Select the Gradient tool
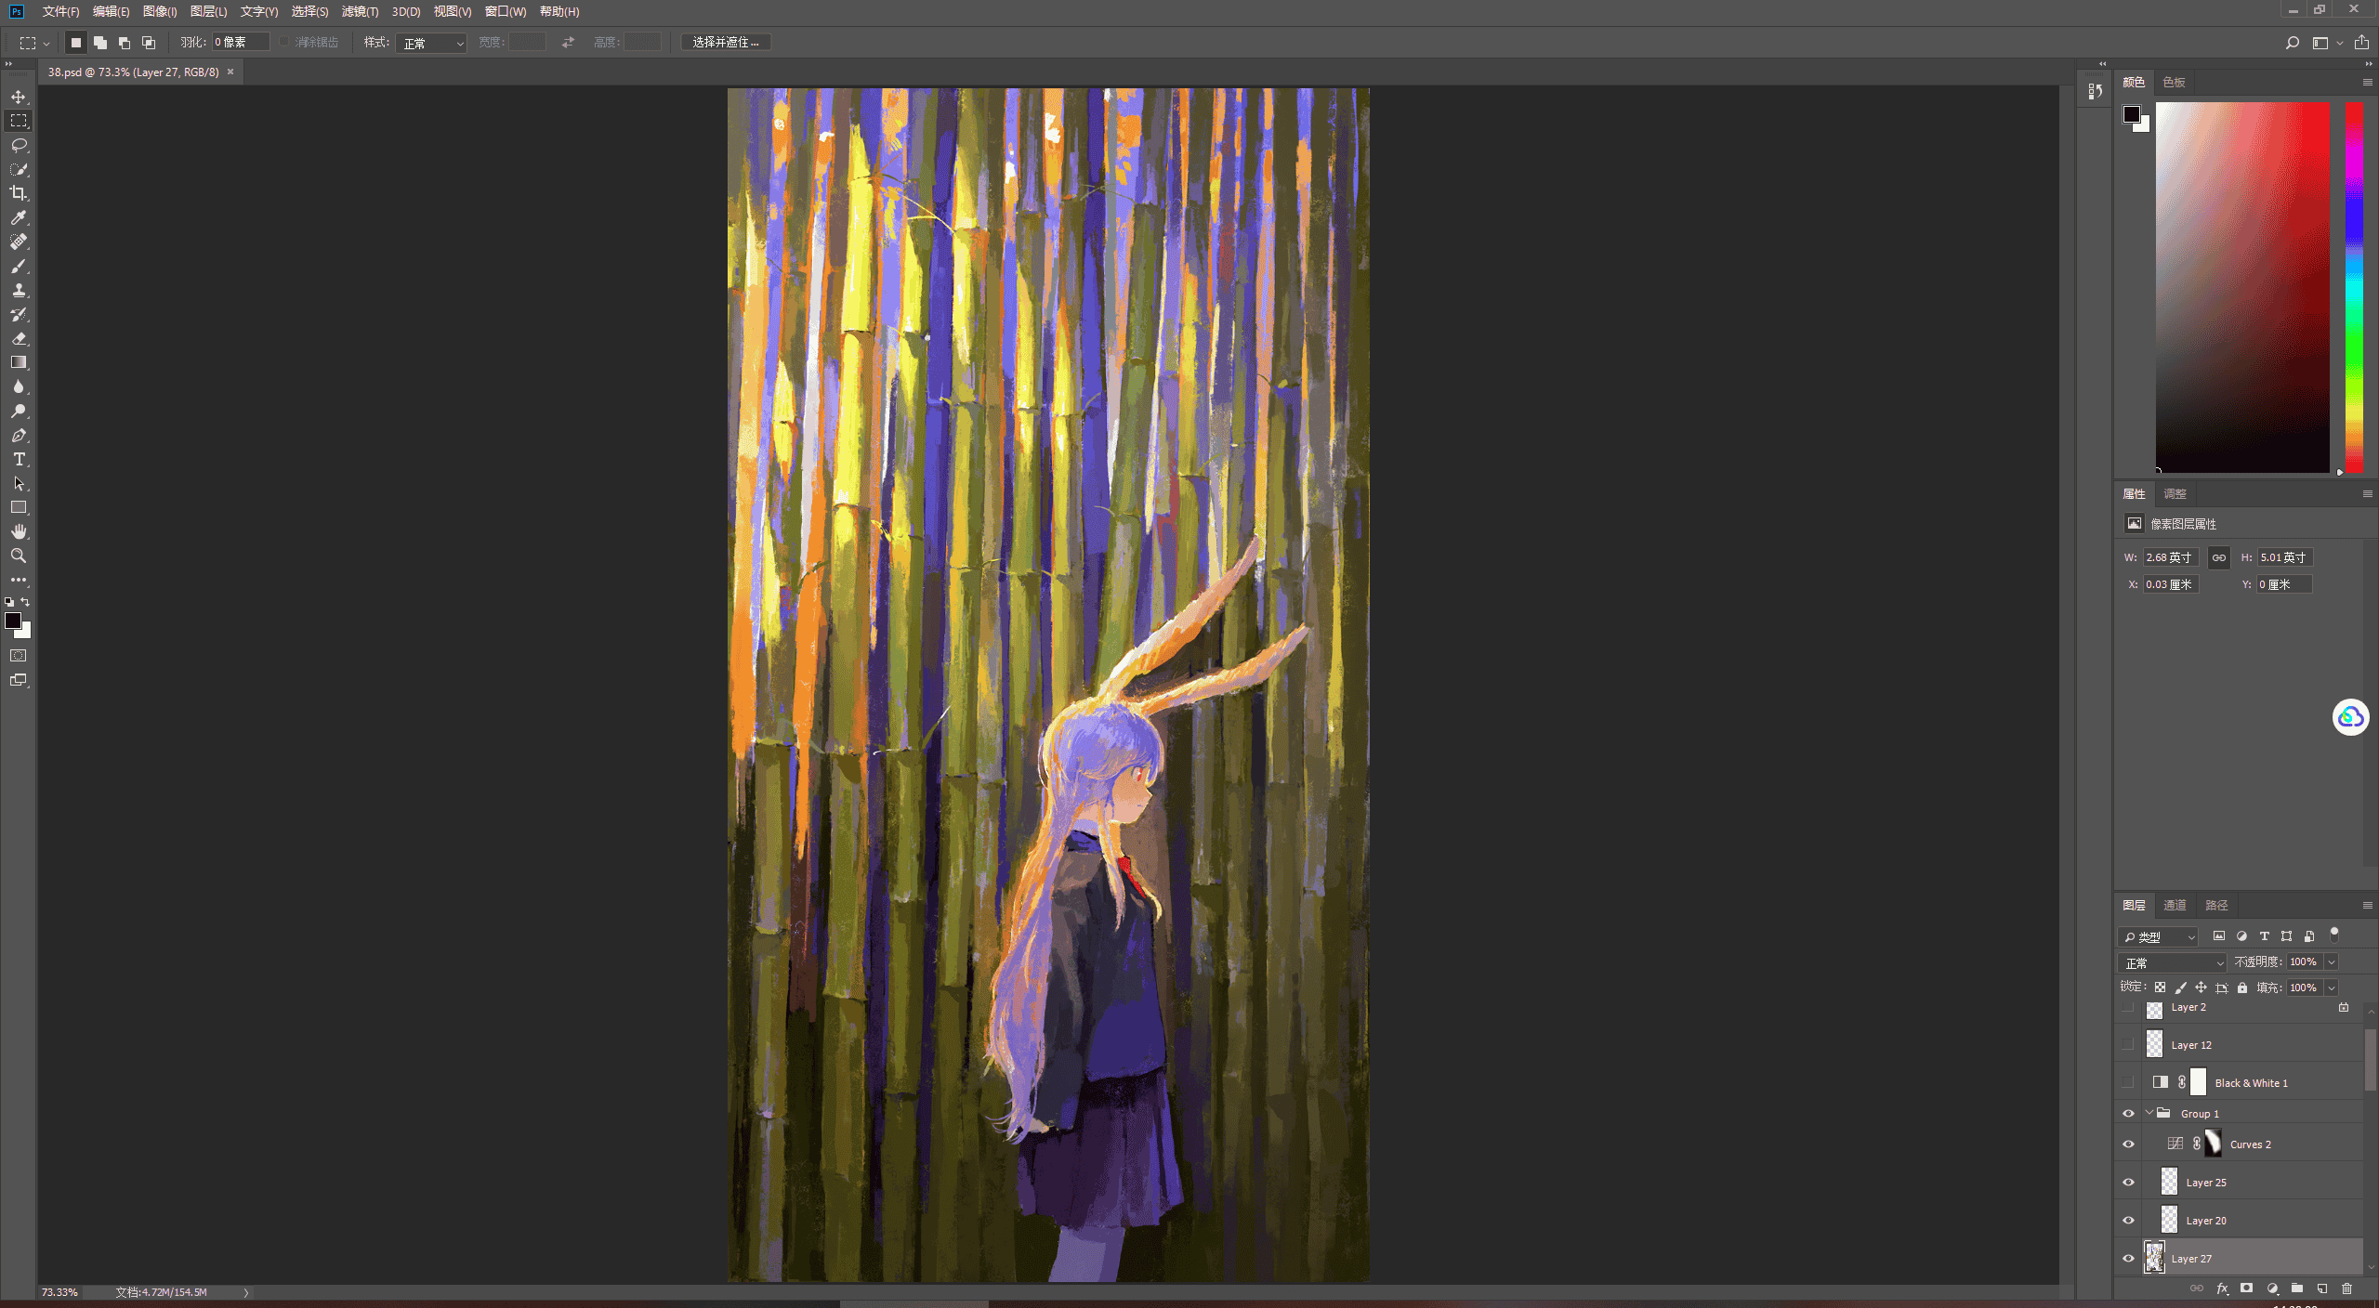The image size is (2379, 1308). point(19,362)
